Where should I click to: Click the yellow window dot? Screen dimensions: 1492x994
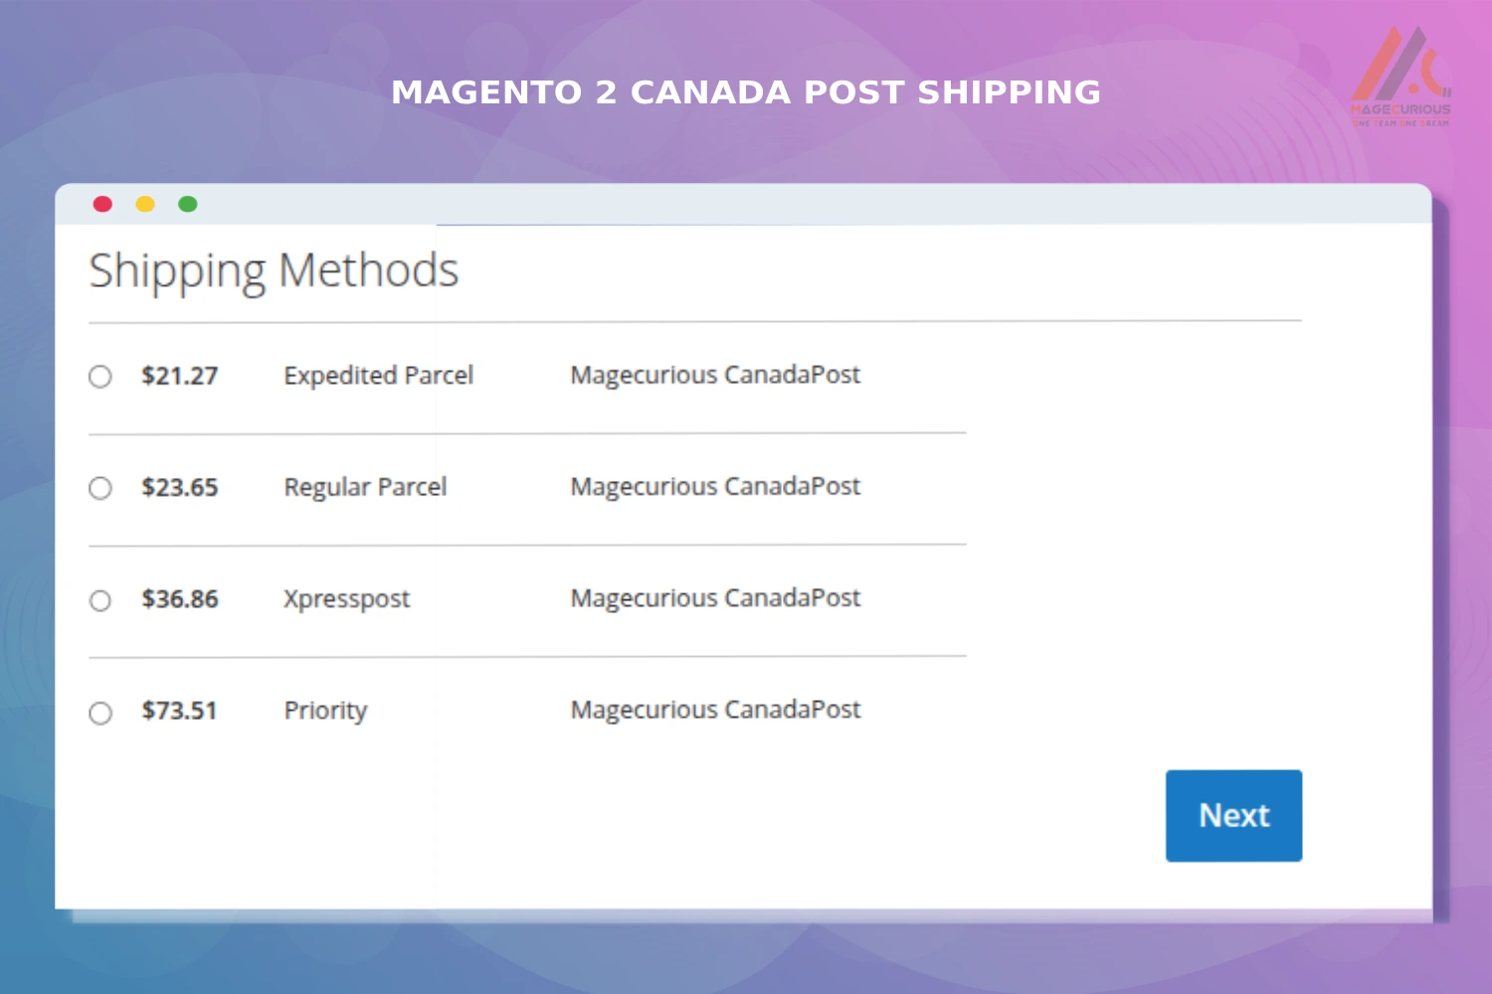click(x=145, y=204)
